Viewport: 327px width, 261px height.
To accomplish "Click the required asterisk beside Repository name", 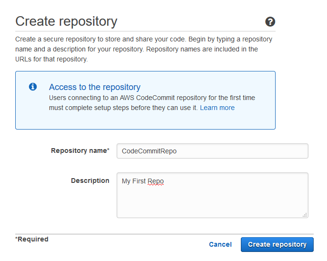I will click(x=108, y=150).
